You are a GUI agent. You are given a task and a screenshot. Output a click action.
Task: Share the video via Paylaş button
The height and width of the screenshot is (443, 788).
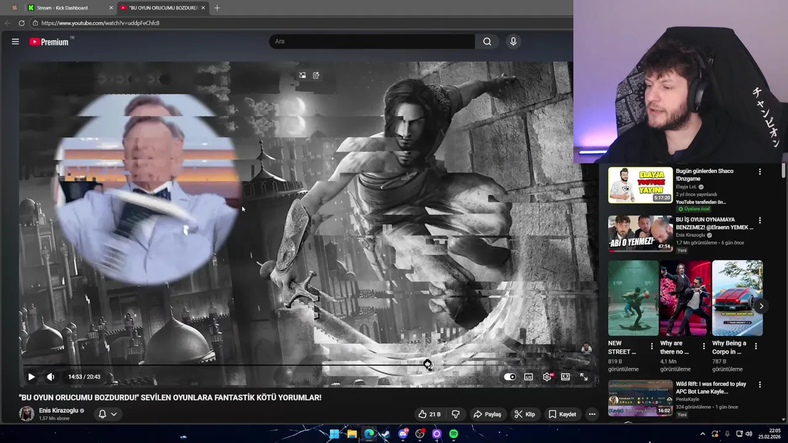coord(487,414)
